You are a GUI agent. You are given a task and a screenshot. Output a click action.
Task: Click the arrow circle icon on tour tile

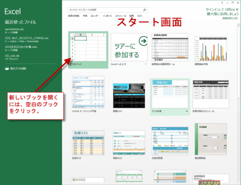143,41
